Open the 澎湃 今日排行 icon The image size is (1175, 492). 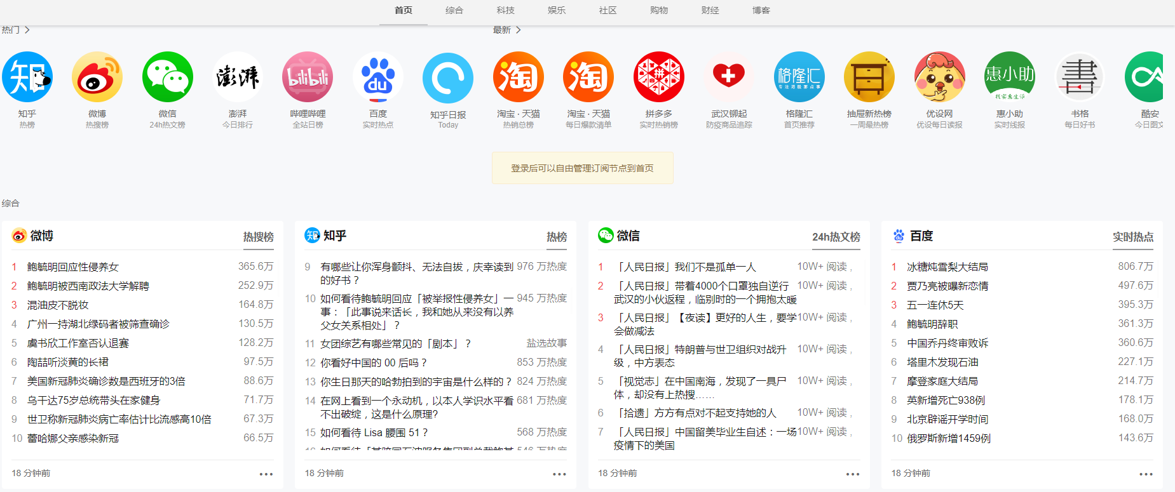click(x=238, y=77)
